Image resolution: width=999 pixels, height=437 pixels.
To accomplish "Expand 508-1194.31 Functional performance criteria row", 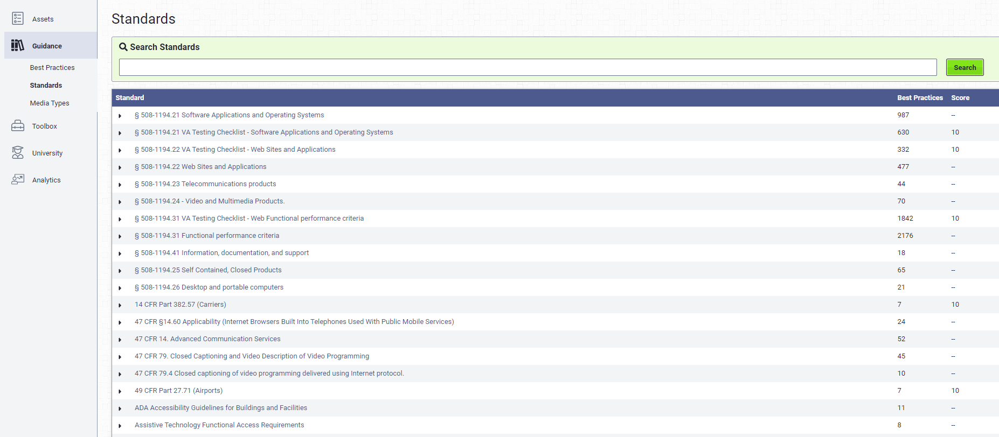I will 120,236.
